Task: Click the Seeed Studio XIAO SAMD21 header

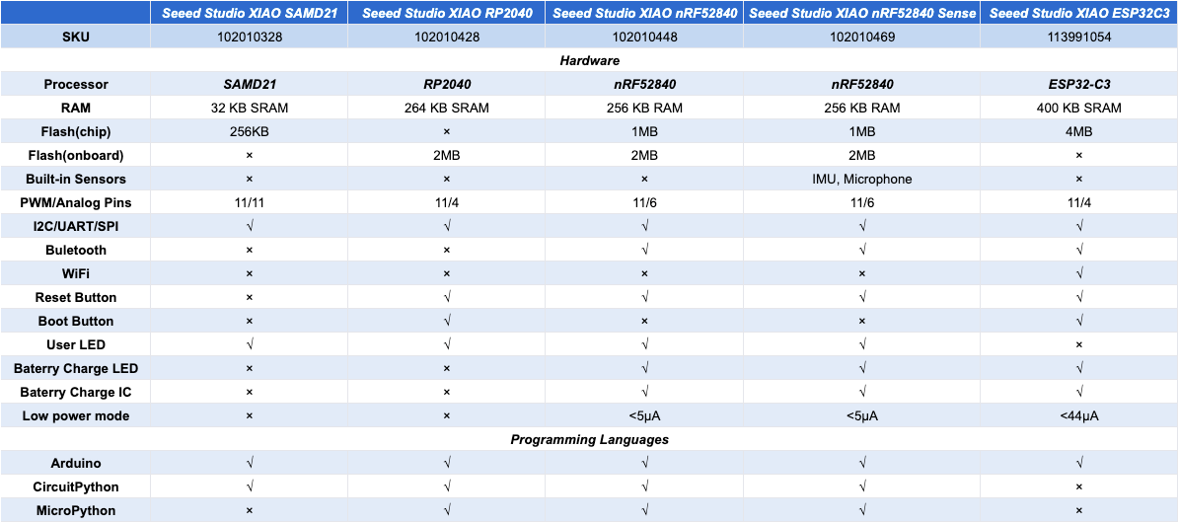Action: click(x=248, y=13)
